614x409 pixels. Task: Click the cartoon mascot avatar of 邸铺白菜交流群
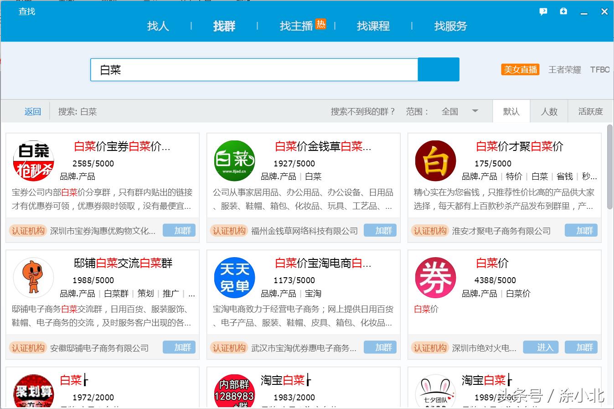pos(33,277)
